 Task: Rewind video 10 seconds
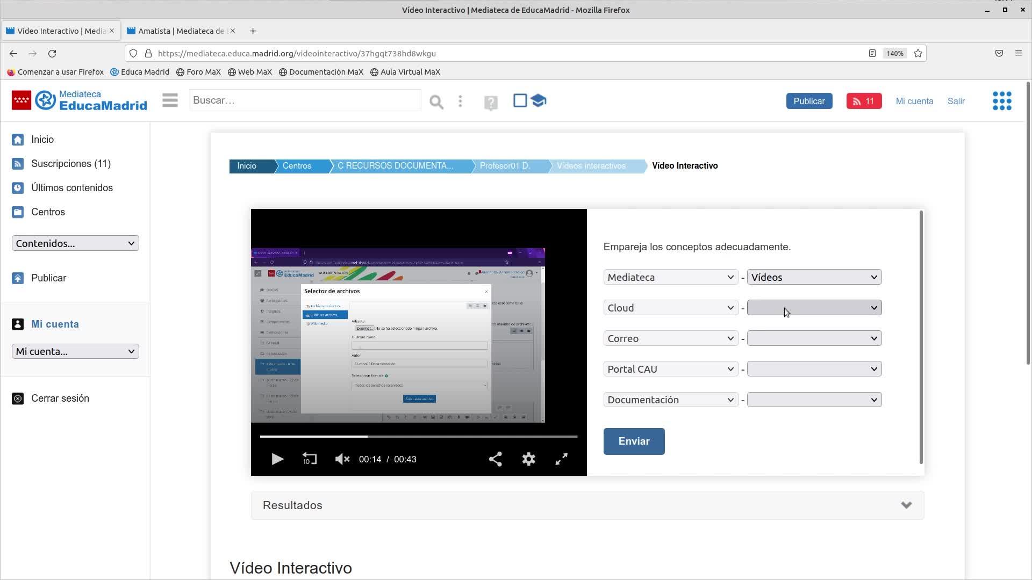pos(310,459)
